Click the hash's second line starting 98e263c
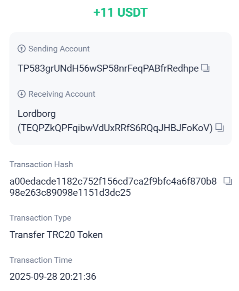The width and height of the screenshot is (239, 291). pos(70,192)
